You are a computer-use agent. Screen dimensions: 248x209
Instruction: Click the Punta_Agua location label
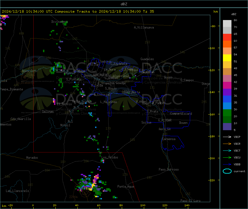[126, 186]
